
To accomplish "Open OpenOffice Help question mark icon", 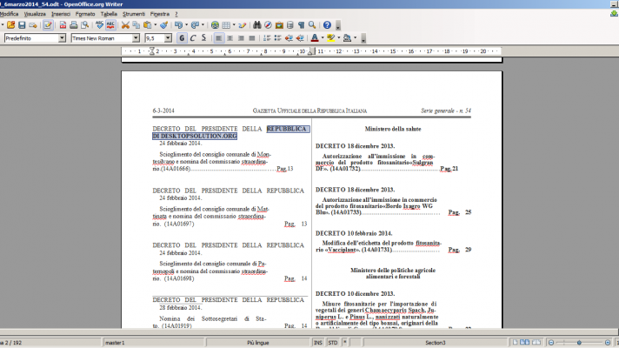I will (x=328, y=25).
